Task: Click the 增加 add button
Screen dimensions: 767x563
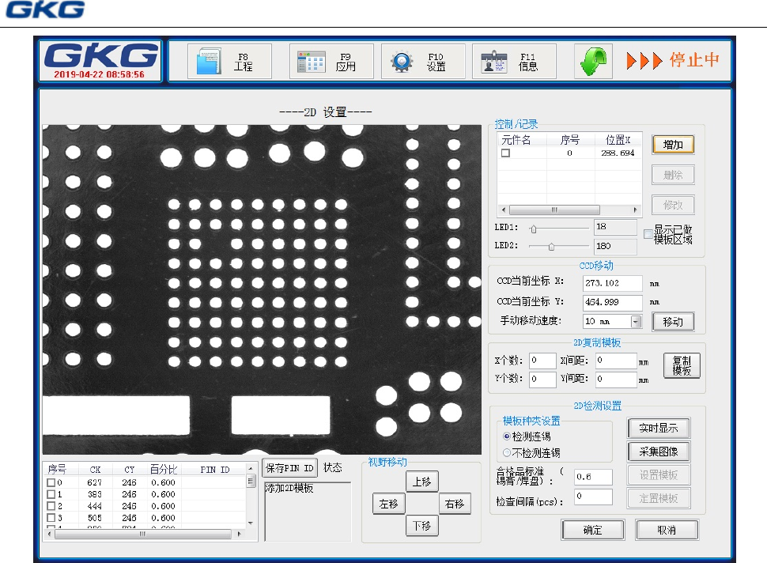Action: pos(673,145)
